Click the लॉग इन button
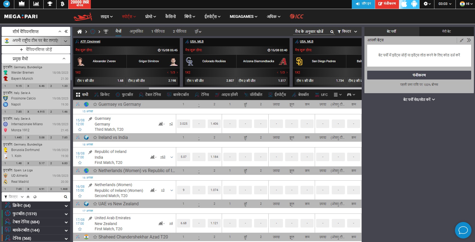475x242 pixels. [x=363, y=4]
